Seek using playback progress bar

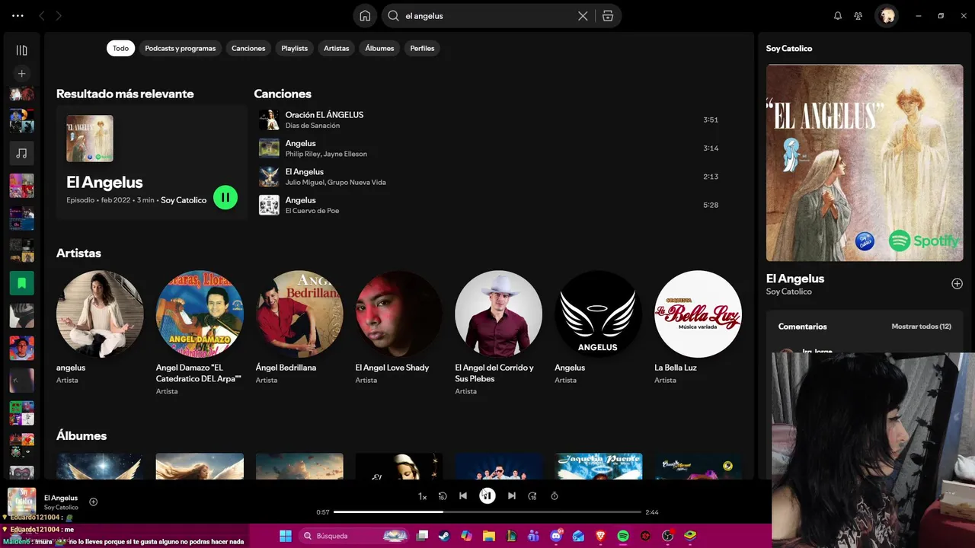487,512
